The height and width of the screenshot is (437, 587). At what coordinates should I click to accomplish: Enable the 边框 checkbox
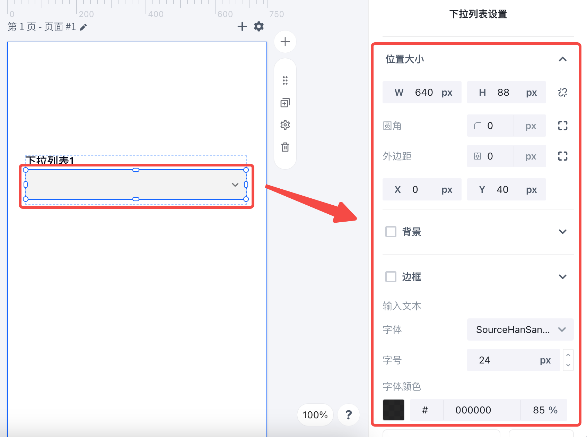point(391,277)
